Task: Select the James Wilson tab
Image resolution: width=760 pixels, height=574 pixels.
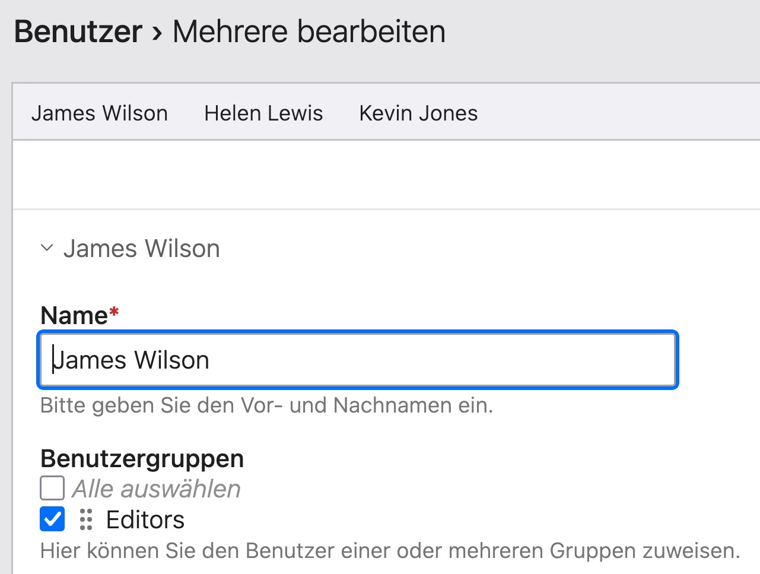Action: pyautogui.click(x=100, y=113)
